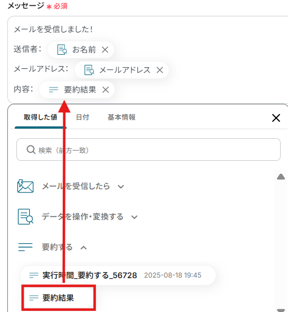This screenshot has height=312, width=288.
Task: Click the メッセージ field heading
Action: click(26, 6)
